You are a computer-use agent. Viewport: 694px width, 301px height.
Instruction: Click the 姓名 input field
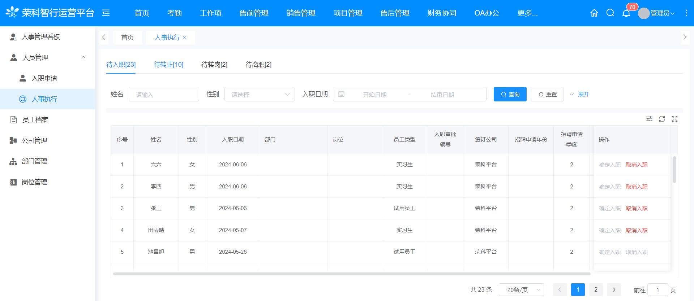(164, 95)
